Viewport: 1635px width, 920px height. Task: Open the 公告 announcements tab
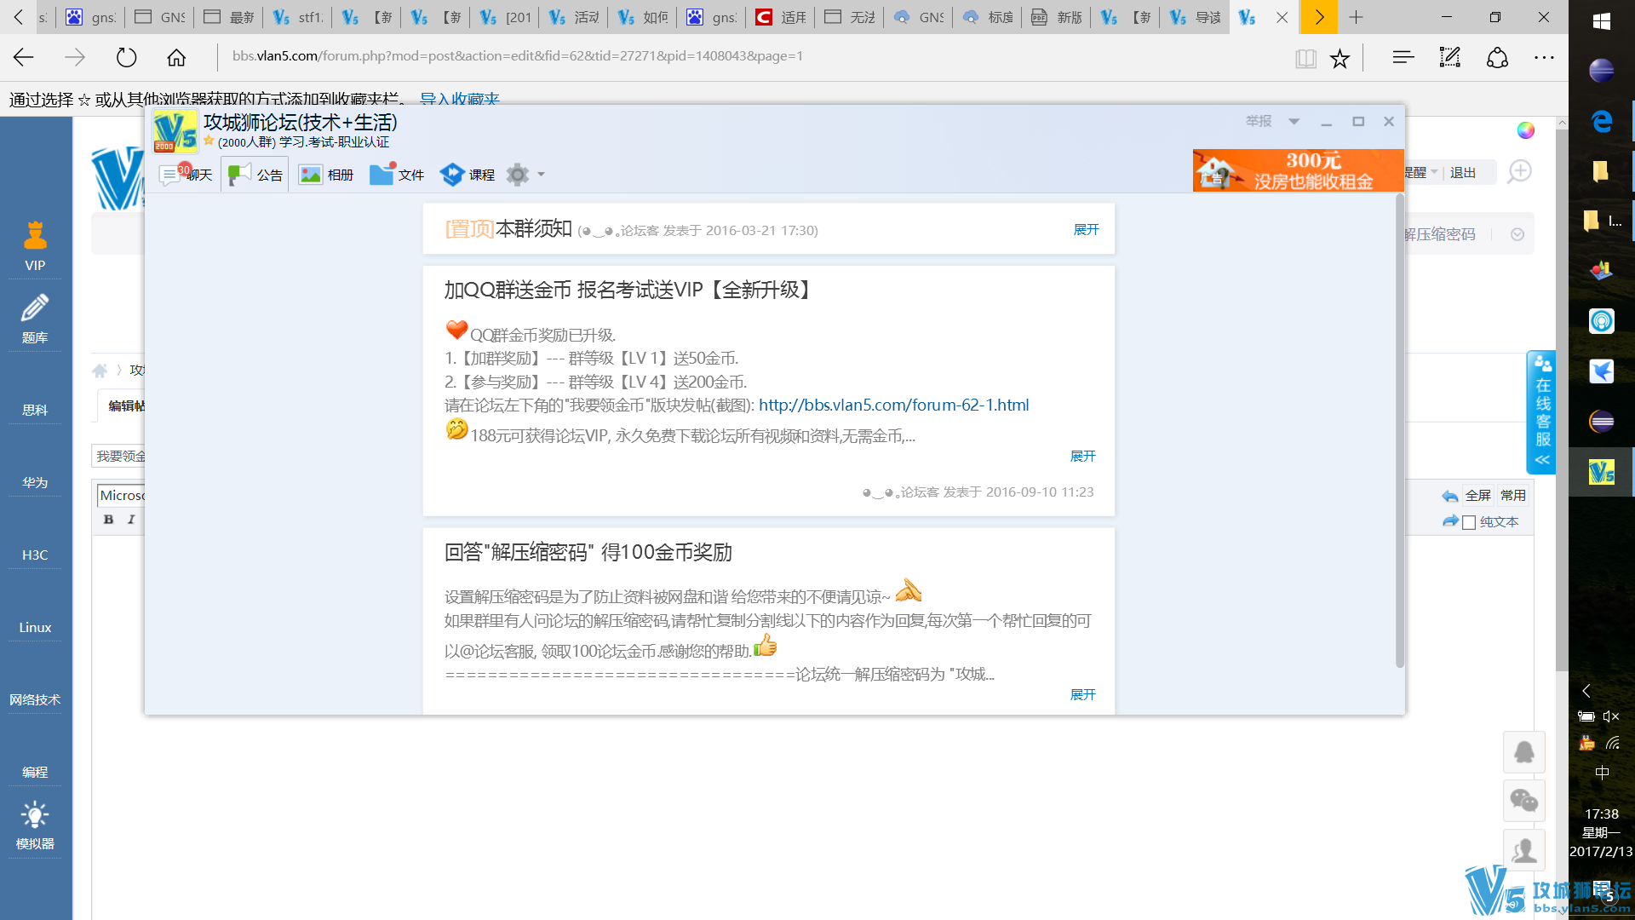[255, 175]
